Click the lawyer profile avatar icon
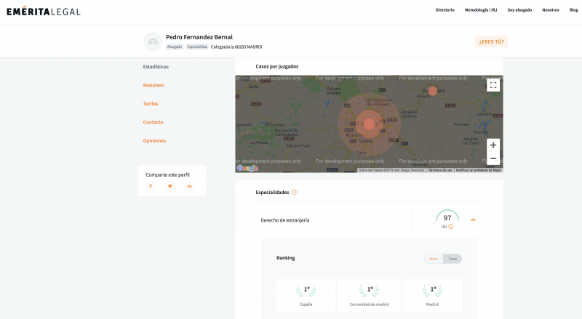This screenshot has height=319, width=582. (x=153, y=41)
